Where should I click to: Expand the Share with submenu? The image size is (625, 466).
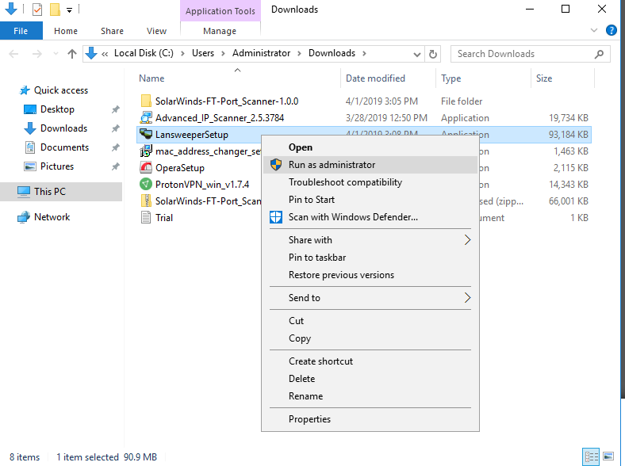pos(370,240)
